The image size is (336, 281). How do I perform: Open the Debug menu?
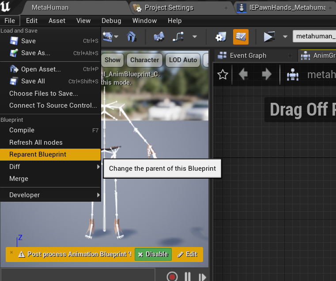pos(111,21)
